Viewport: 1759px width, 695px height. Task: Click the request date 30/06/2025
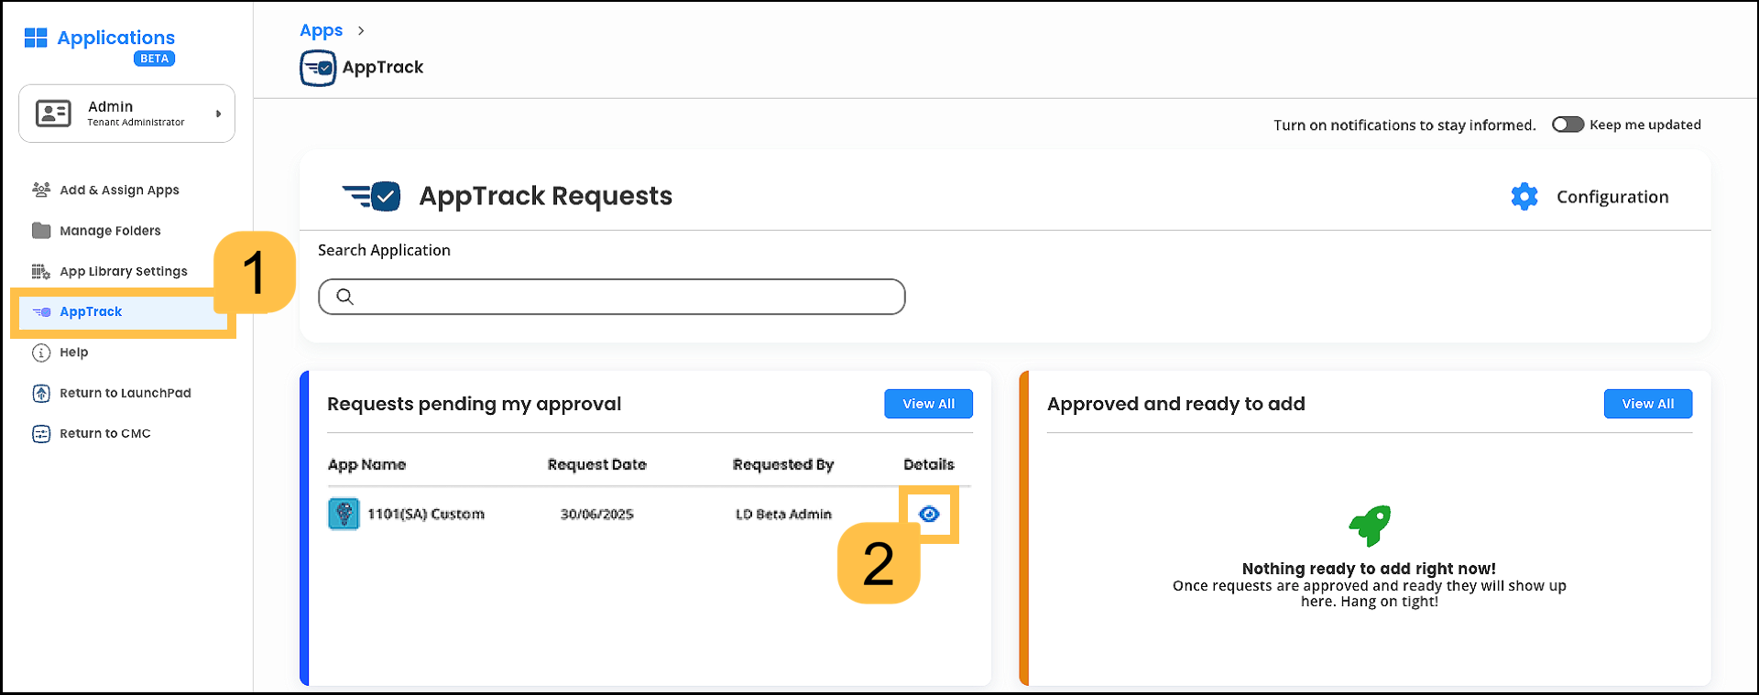pyautogui.click(x=596, y=515)
